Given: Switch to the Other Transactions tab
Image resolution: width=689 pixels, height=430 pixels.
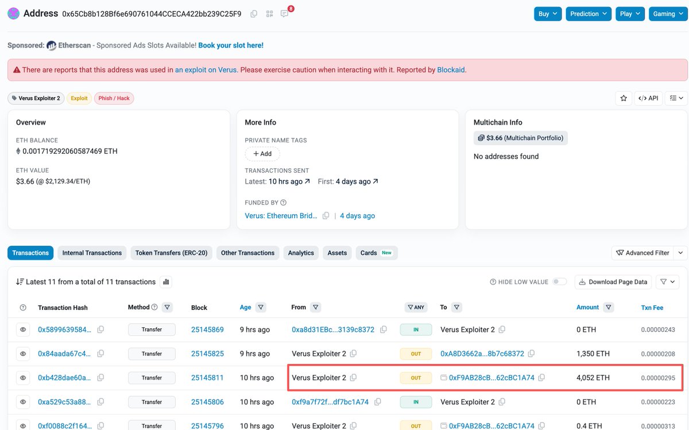Looking at the screenshot, I should click(x=248, y=253).
